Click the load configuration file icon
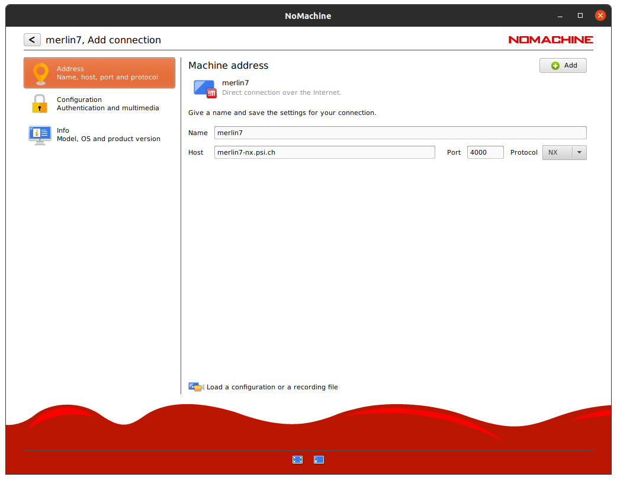Viewport: 617px width, 480px height. pos(195,386)
